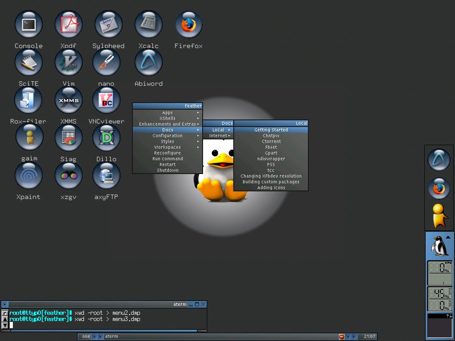Choose Changing XFbdev resolution doc
Screen dimensions: 455x341
pos(271,176)
